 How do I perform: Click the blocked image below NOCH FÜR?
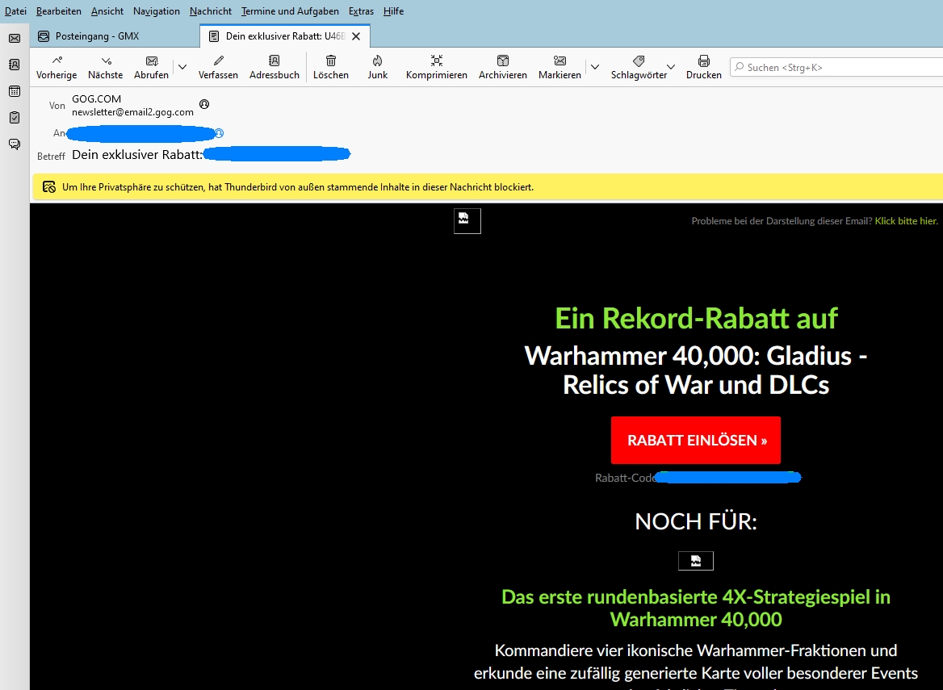696,561
